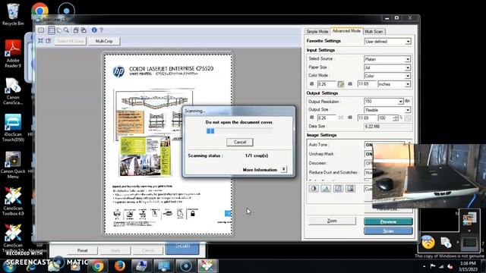
Task: Click the output height field in Output Settings
Action: [367, 118]
